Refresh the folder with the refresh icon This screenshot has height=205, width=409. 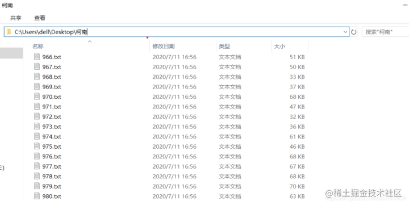(x=353, y=32)
